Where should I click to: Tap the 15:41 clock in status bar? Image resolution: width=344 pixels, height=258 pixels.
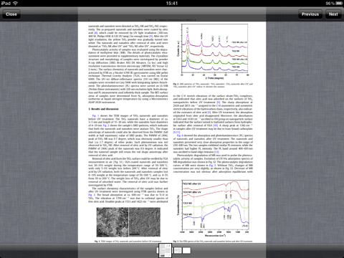pyautogui.click(x=172, y=4)
